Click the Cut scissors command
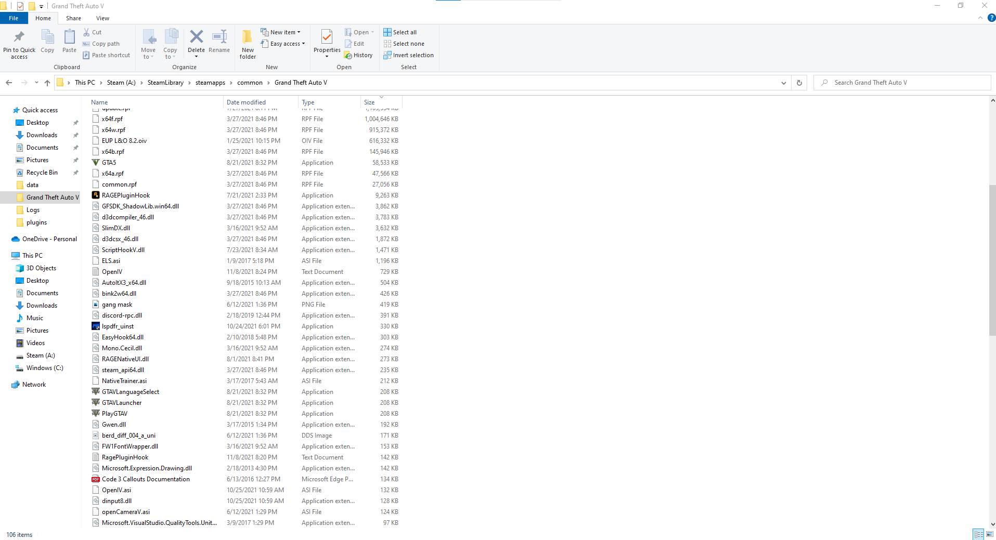The height and width of the screenshot is (540, 996). point(92,32)
